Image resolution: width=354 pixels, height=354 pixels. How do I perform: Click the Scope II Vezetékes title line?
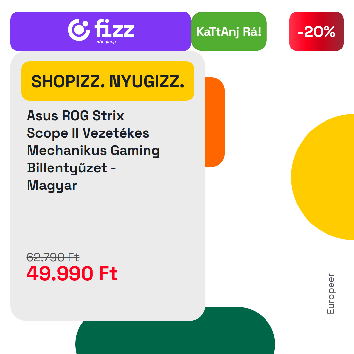pyautogui.click(x=88, y=133)
